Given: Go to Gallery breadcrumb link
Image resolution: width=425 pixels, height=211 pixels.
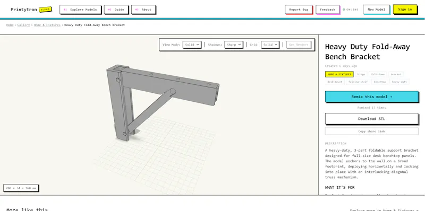Looking at the screenshot, I should click(x=23, y=25).
